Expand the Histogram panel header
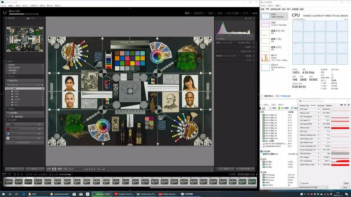351x197 pixels. pos(250,18)
